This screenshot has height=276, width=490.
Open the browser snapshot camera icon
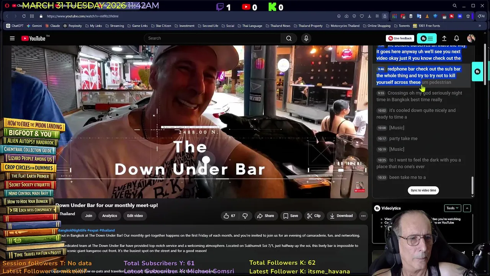point(346,16)
